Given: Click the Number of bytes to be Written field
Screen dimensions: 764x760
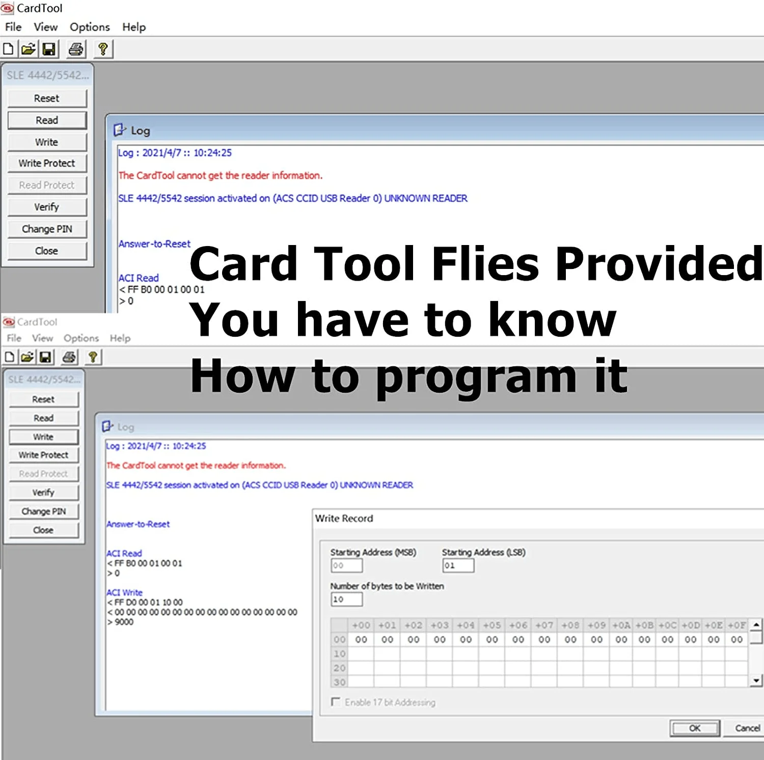Looking at the screenshot, I should [347, 600].
